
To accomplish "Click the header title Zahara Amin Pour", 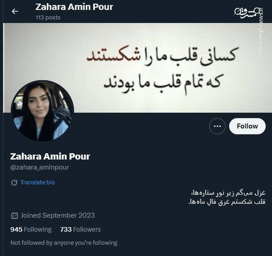I will [74, 7].
